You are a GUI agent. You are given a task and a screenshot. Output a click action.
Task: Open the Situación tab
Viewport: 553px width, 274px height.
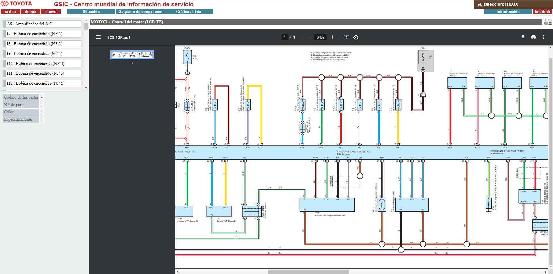coord(91,12)
